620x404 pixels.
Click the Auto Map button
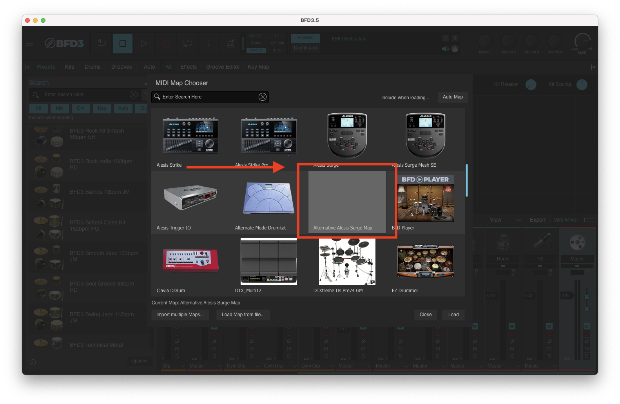(x=453, y=97)
